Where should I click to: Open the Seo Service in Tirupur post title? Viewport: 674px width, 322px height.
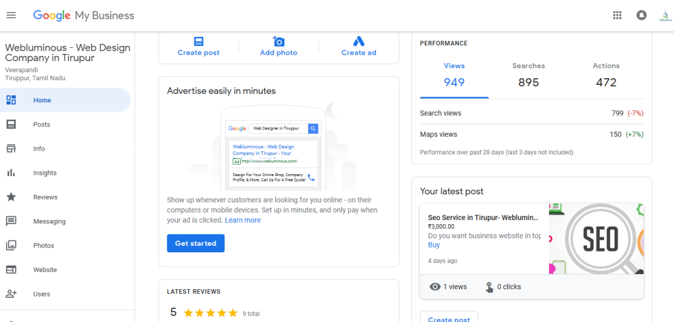pyautogui.click(x=483, y=218)
